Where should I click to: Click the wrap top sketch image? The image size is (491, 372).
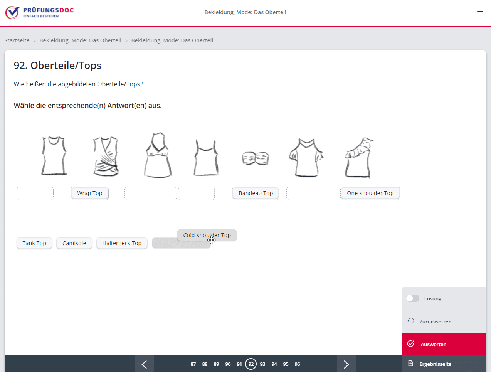click(x=106, y=156)
